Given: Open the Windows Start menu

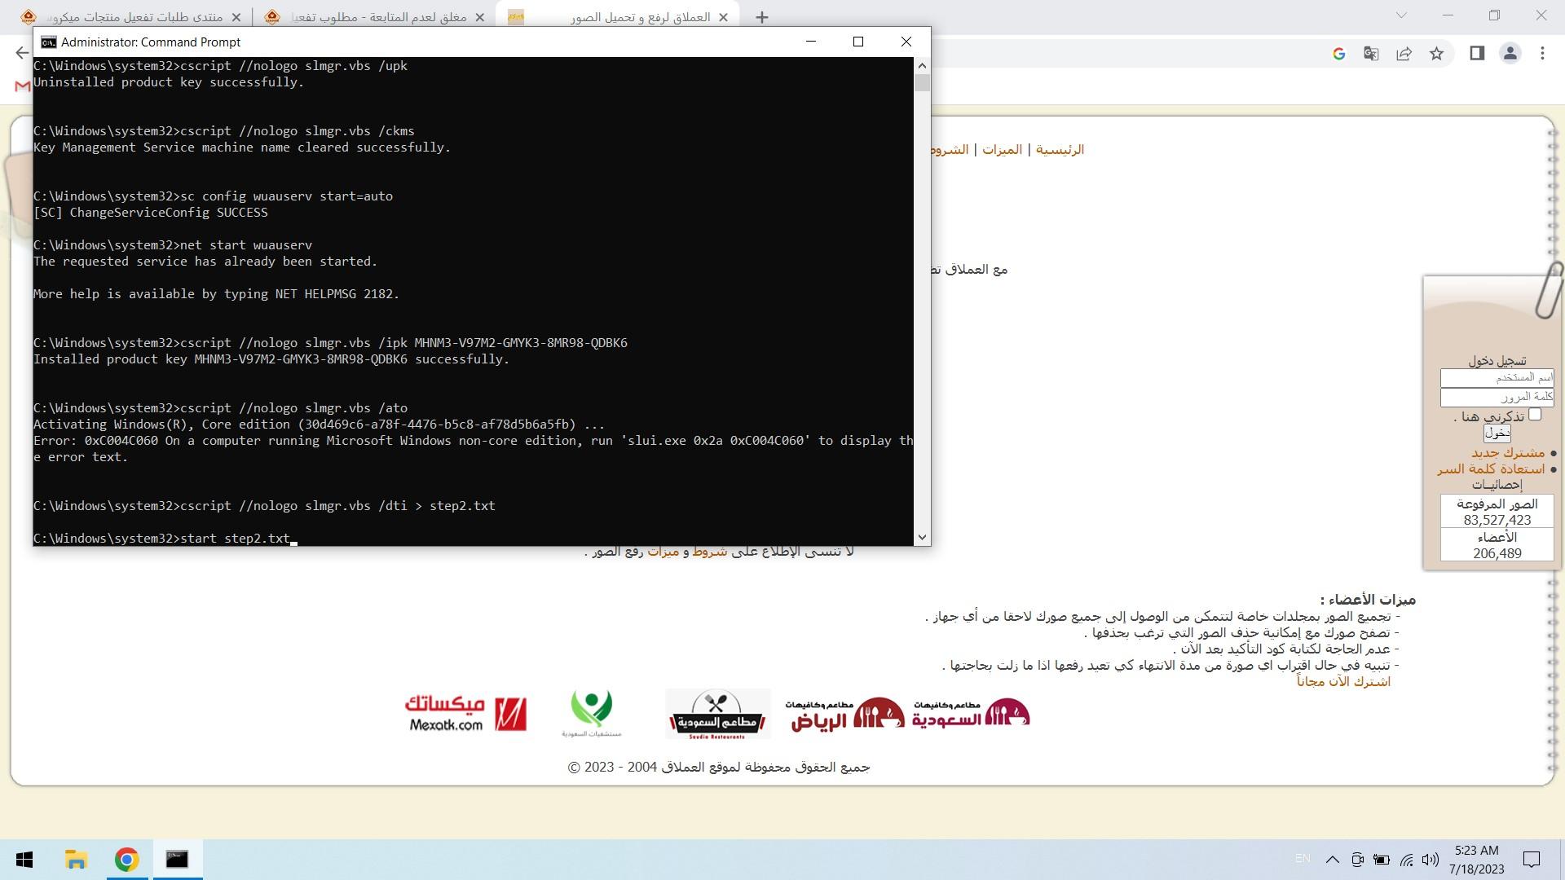Looking at the screenshot, I should point(24,860).
